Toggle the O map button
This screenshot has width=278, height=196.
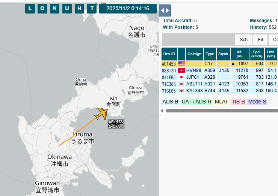(42, 9)
